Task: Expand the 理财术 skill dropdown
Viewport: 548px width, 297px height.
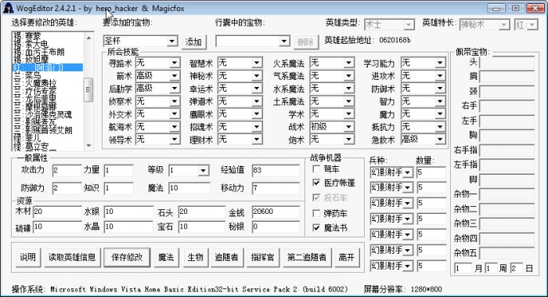Action: (257, 139)
